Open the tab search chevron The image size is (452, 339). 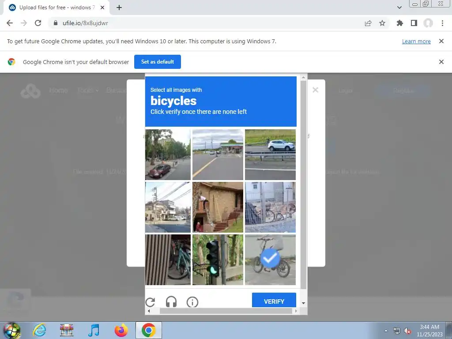(399, 8)
